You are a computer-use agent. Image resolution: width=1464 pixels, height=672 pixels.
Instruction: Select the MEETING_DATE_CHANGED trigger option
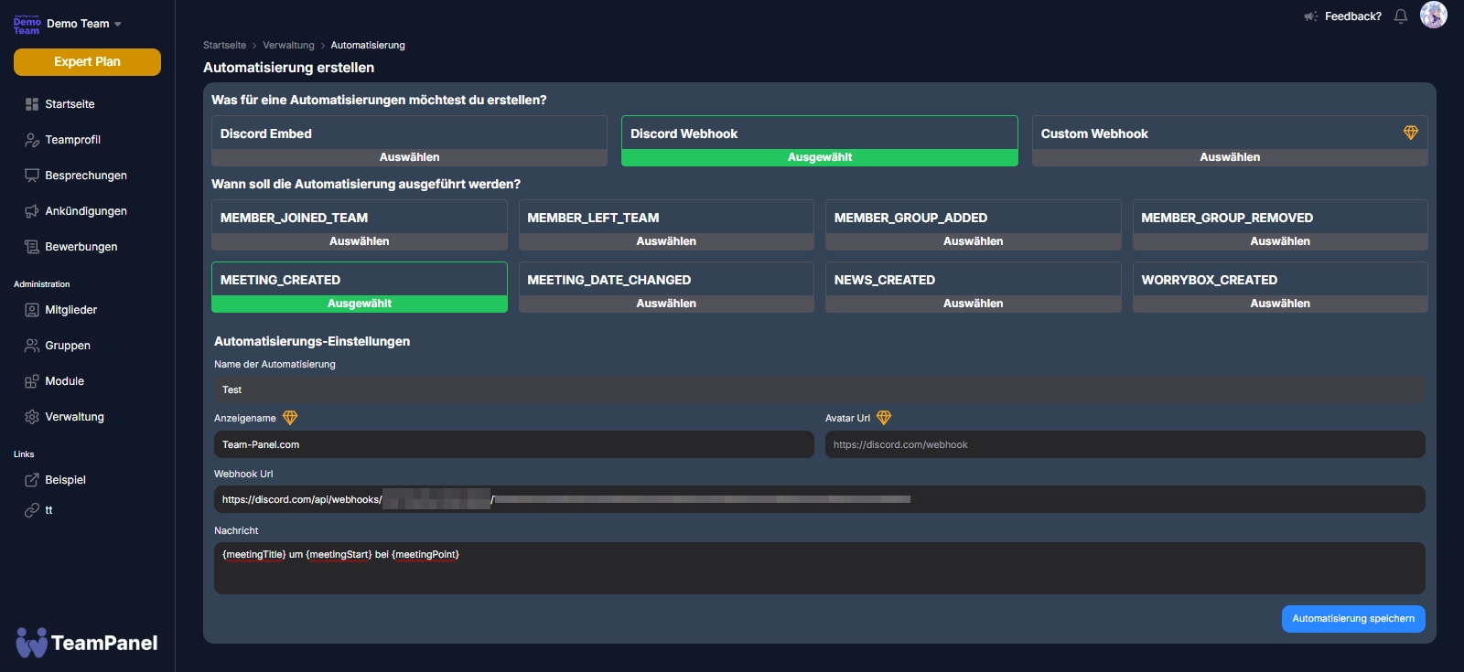click(665, 304)
